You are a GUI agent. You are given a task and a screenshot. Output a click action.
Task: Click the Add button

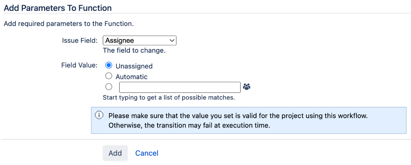[x=115, y=153]
